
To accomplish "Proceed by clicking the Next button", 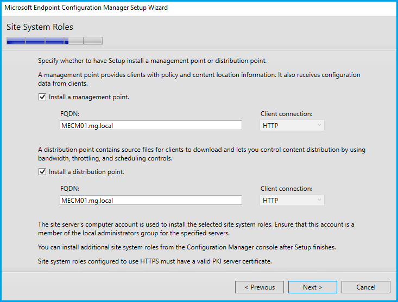I will (x=312, y=287).
